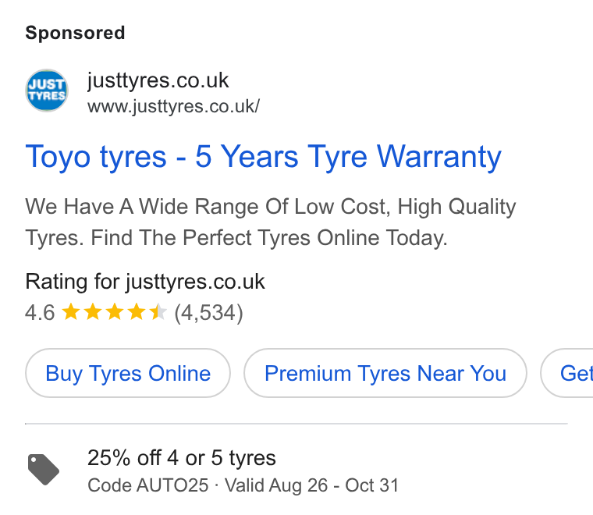Click the Find The Perfect Tyres Online Today line

(x=269, y=238)
